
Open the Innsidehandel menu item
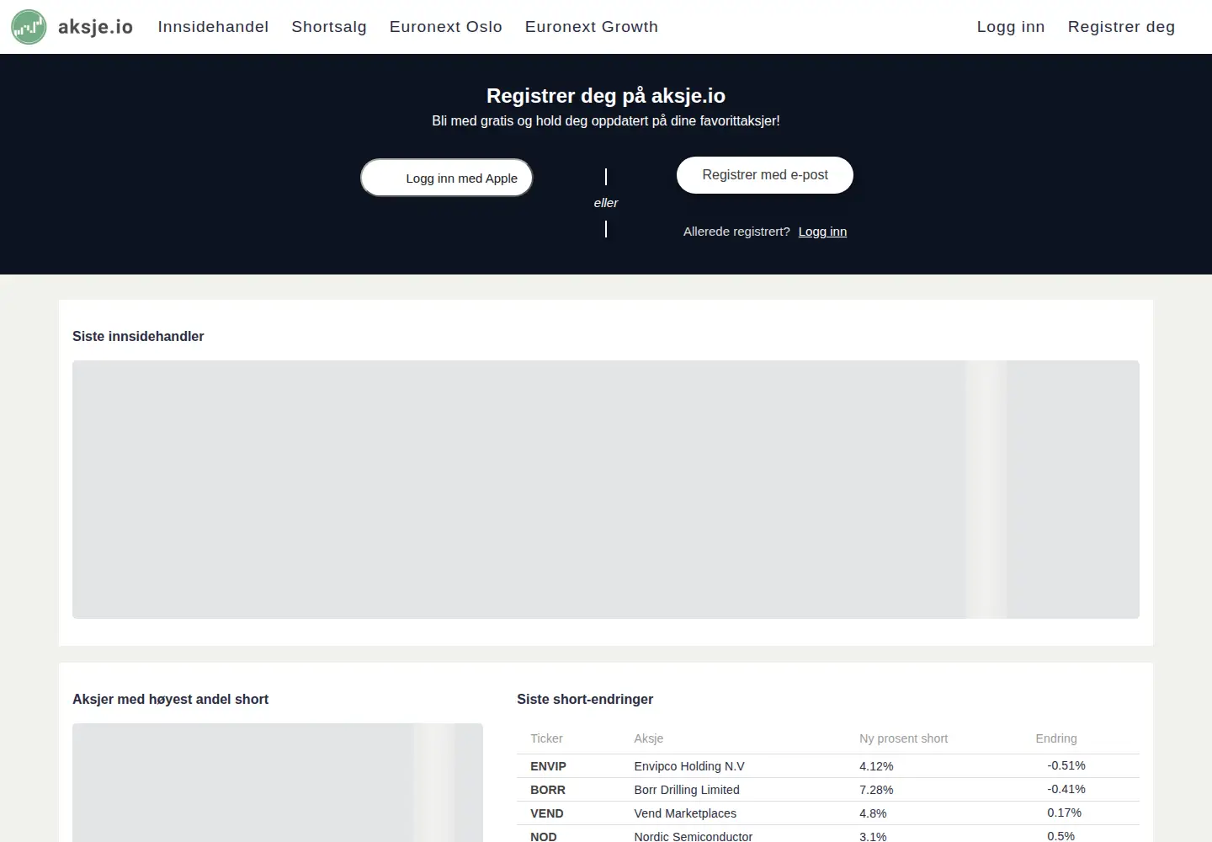(x=213, y=27)
